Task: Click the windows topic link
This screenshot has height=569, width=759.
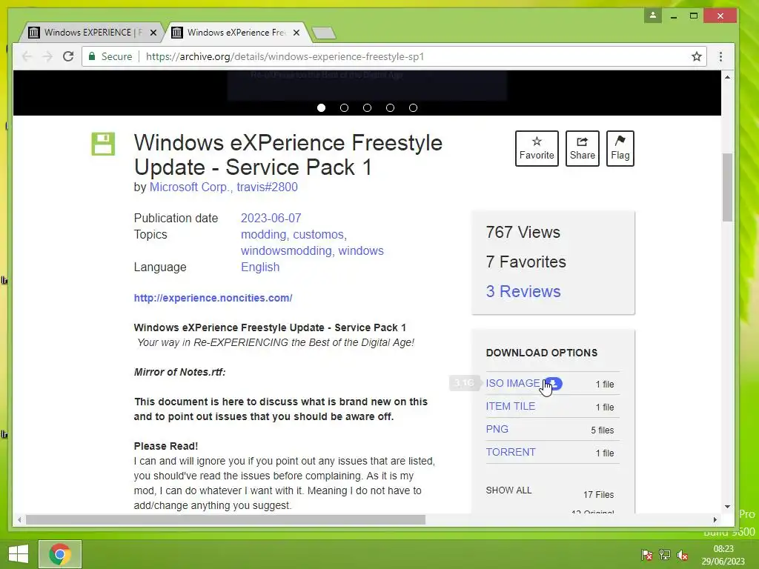Action: tap(361, 251)
